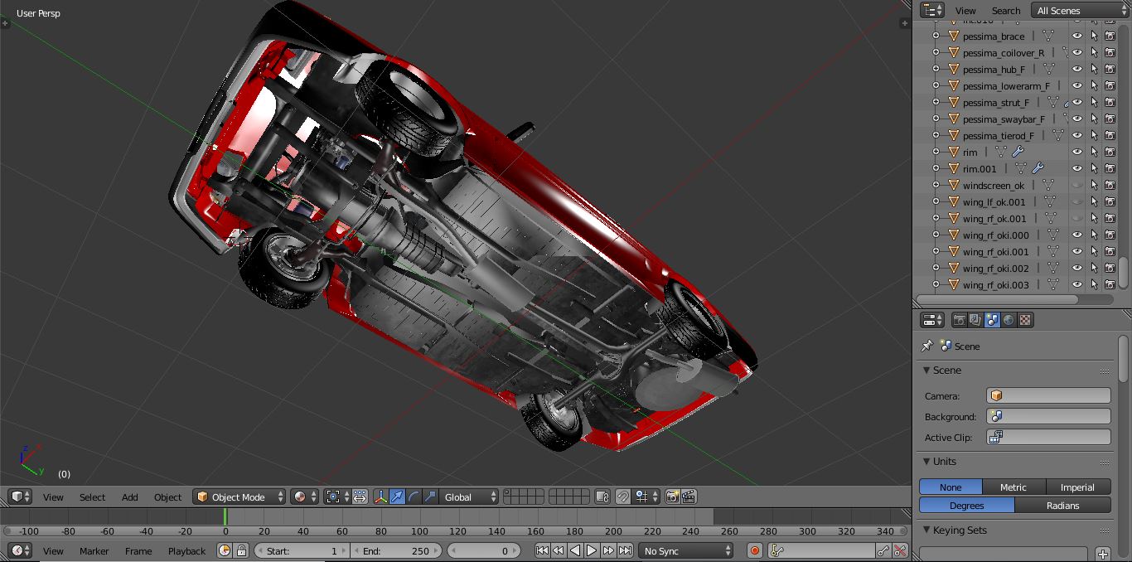Show windscreen_ok via its visibility eye
The image size is (1132, 562).
click(x=1076, y=186)
